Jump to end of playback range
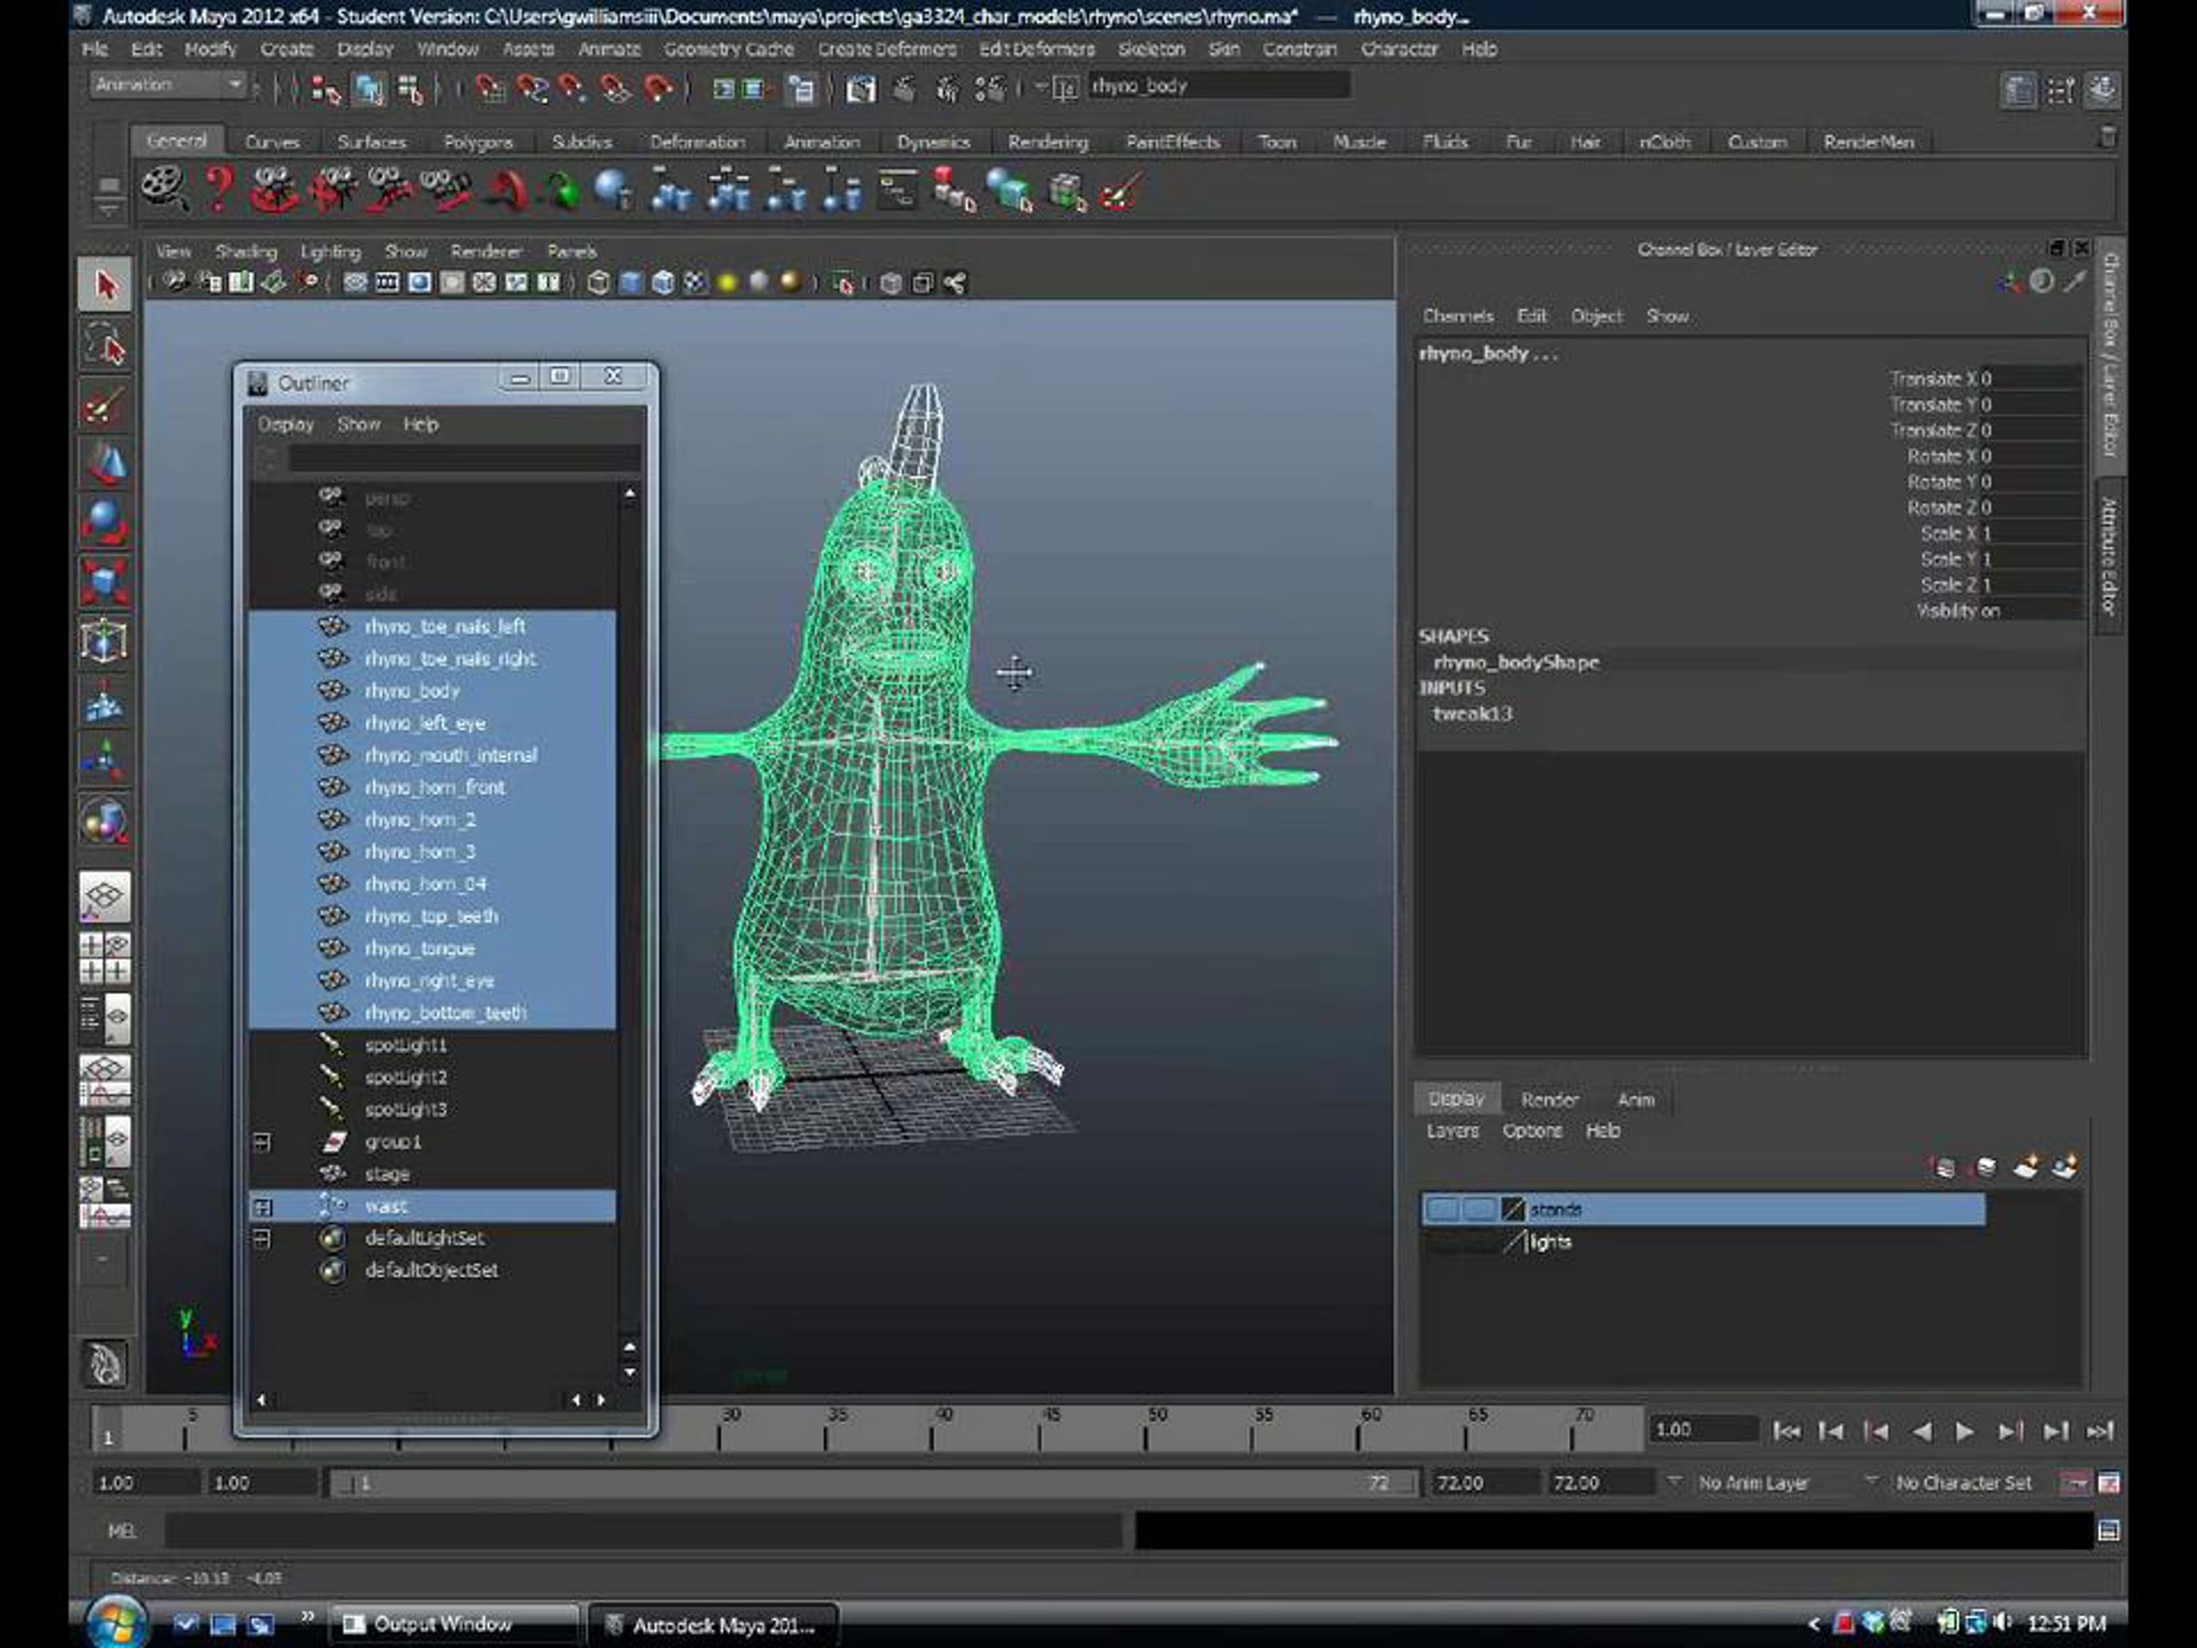This screenshot has width=2197, height=1648. (2099, 1431)
